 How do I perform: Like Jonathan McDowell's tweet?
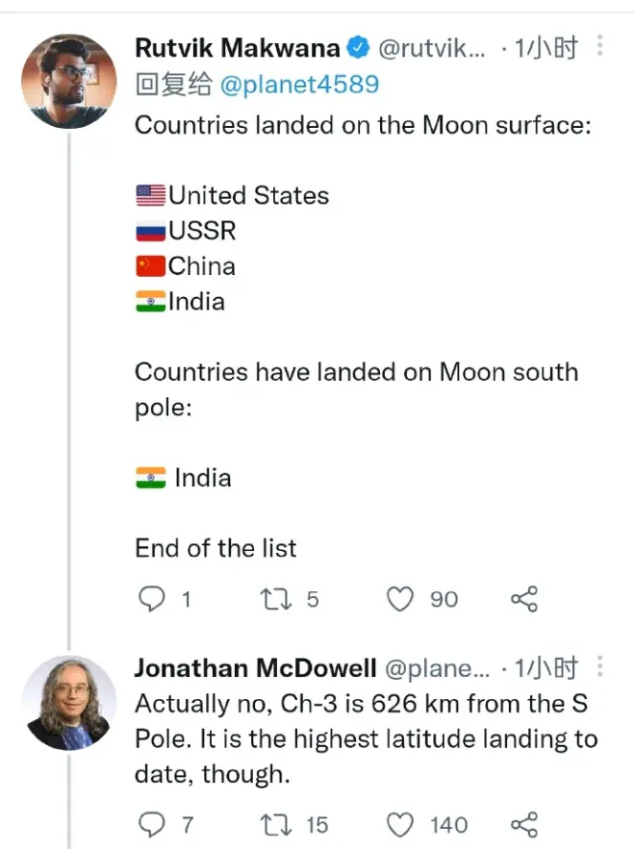[x=399, y=824]
